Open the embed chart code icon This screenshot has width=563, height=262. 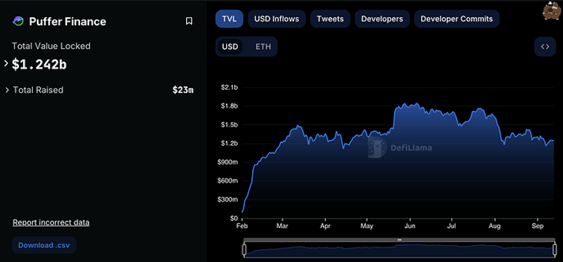click(x=545, y=47)
